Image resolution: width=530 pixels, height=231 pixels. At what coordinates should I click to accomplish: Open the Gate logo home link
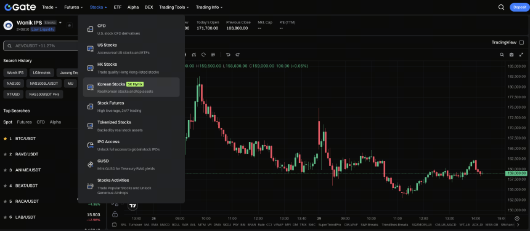[x=20, y=7]
